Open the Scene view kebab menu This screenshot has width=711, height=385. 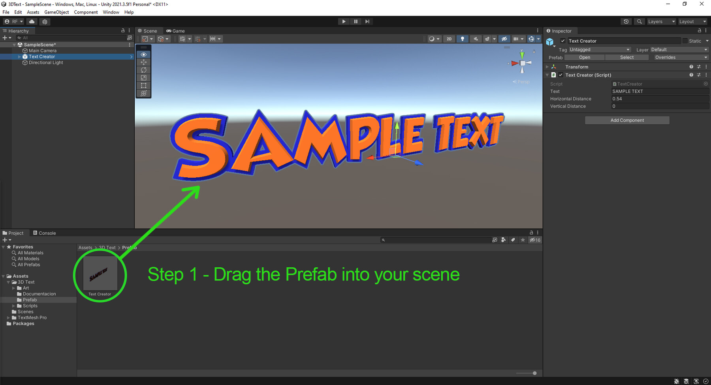(x=537, y=30)
